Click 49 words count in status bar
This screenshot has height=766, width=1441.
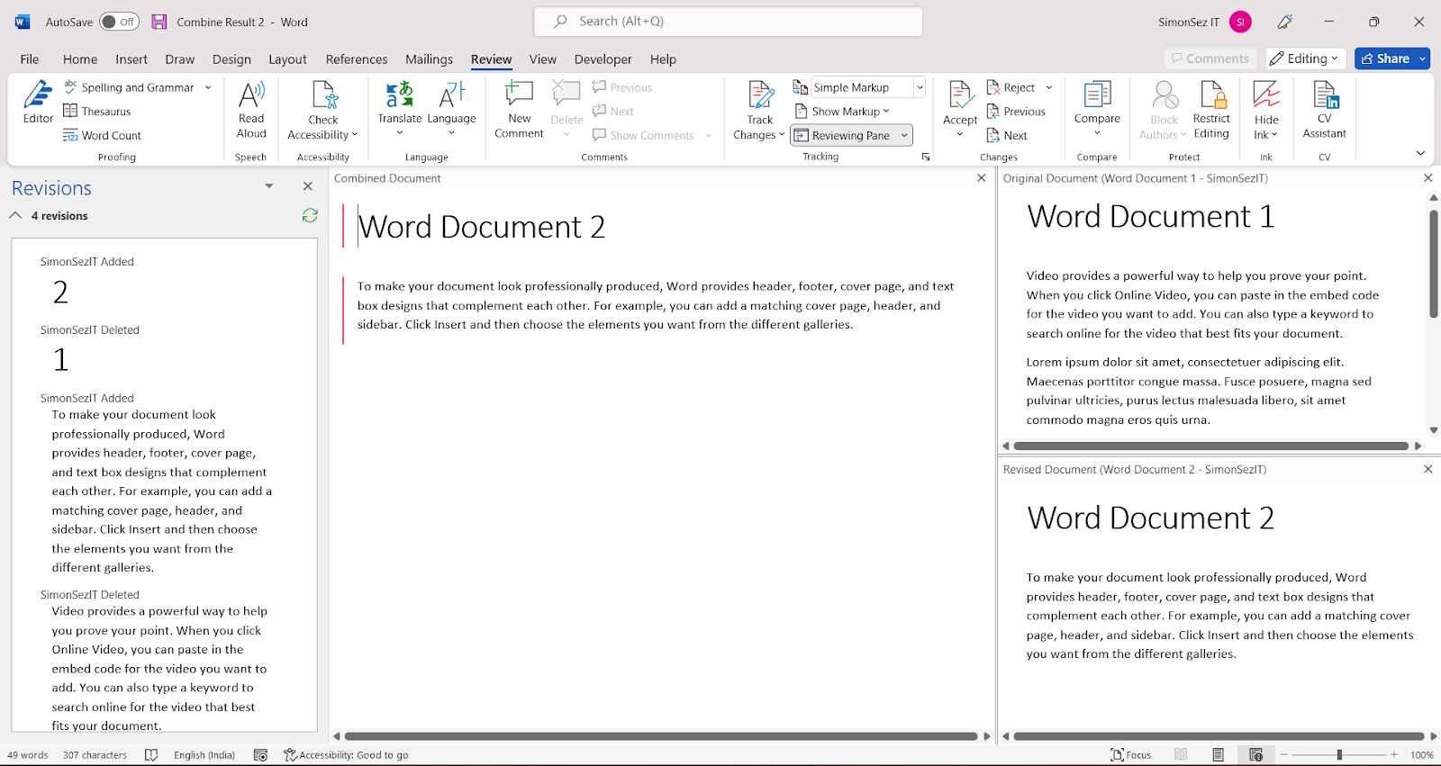pyautogui.click(x=28, y=754)
